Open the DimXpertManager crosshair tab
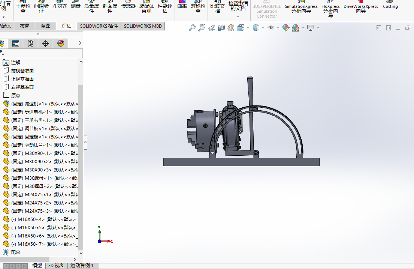 46,44
